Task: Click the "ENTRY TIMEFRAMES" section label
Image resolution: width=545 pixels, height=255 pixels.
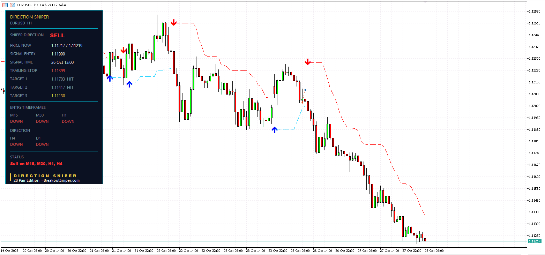Action: pos(28,107)
